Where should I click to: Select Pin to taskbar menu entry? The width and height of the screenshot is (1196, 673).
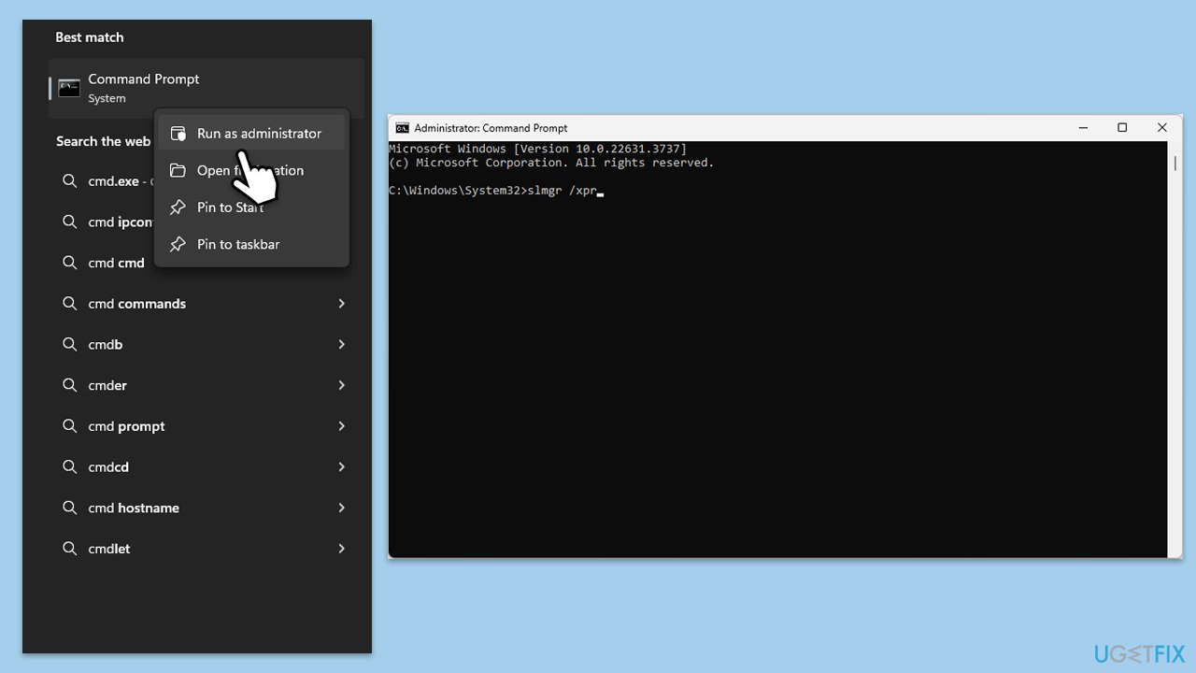(238, 244)
